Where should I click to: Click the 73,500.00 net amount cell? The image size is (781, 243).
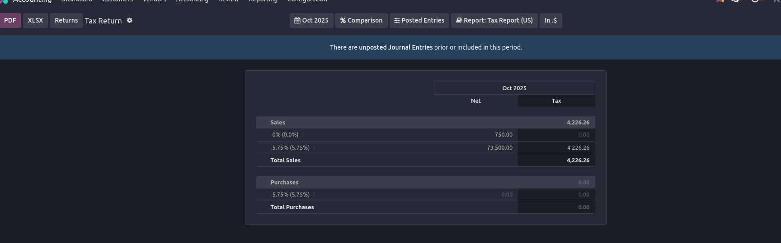coord(499,148)
